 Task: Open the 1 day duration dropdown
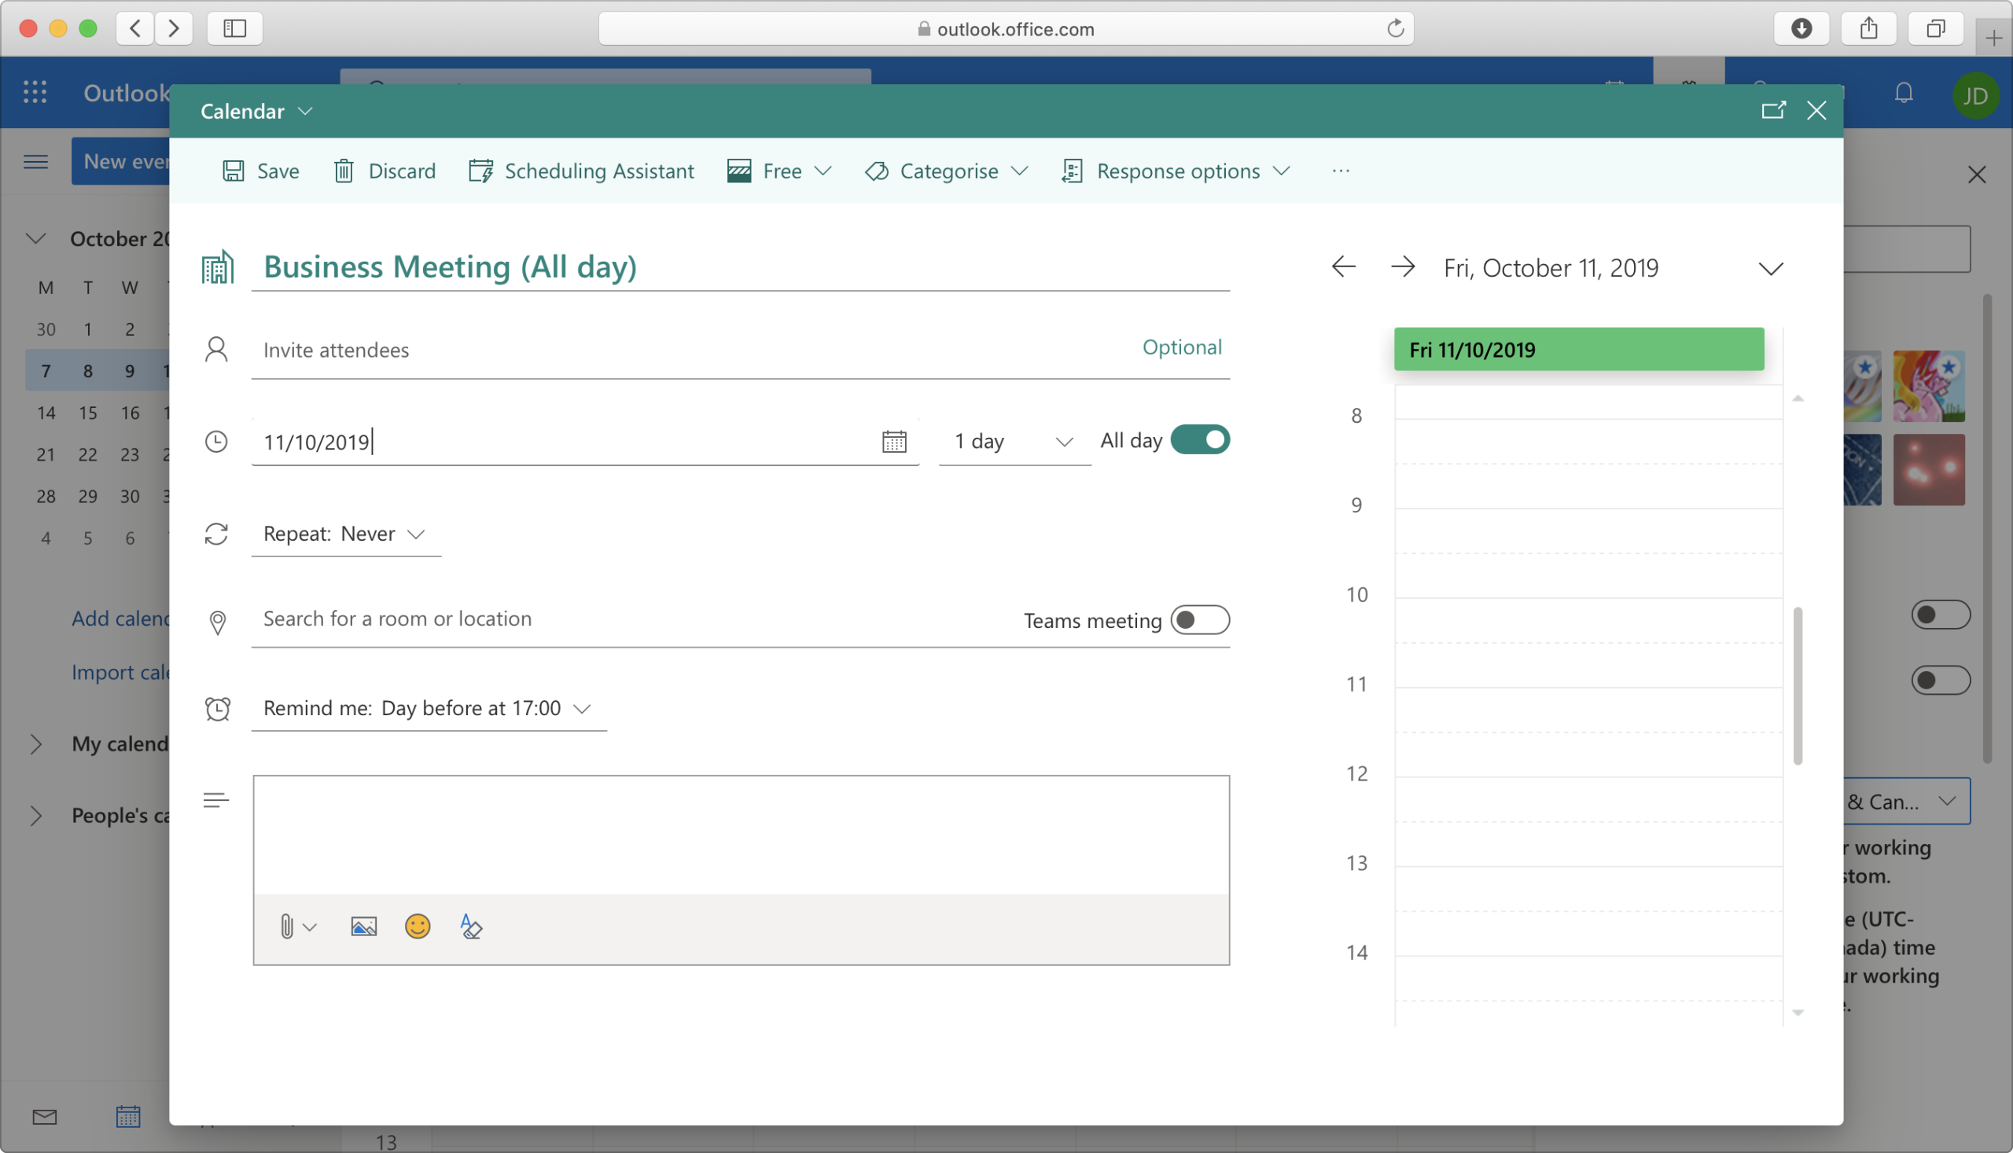point(1014,441)
